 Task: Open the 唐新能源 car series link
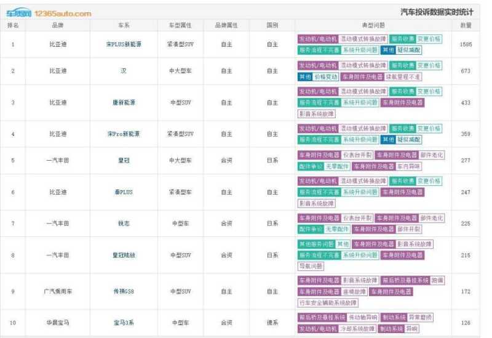click(x=124, y=102)
